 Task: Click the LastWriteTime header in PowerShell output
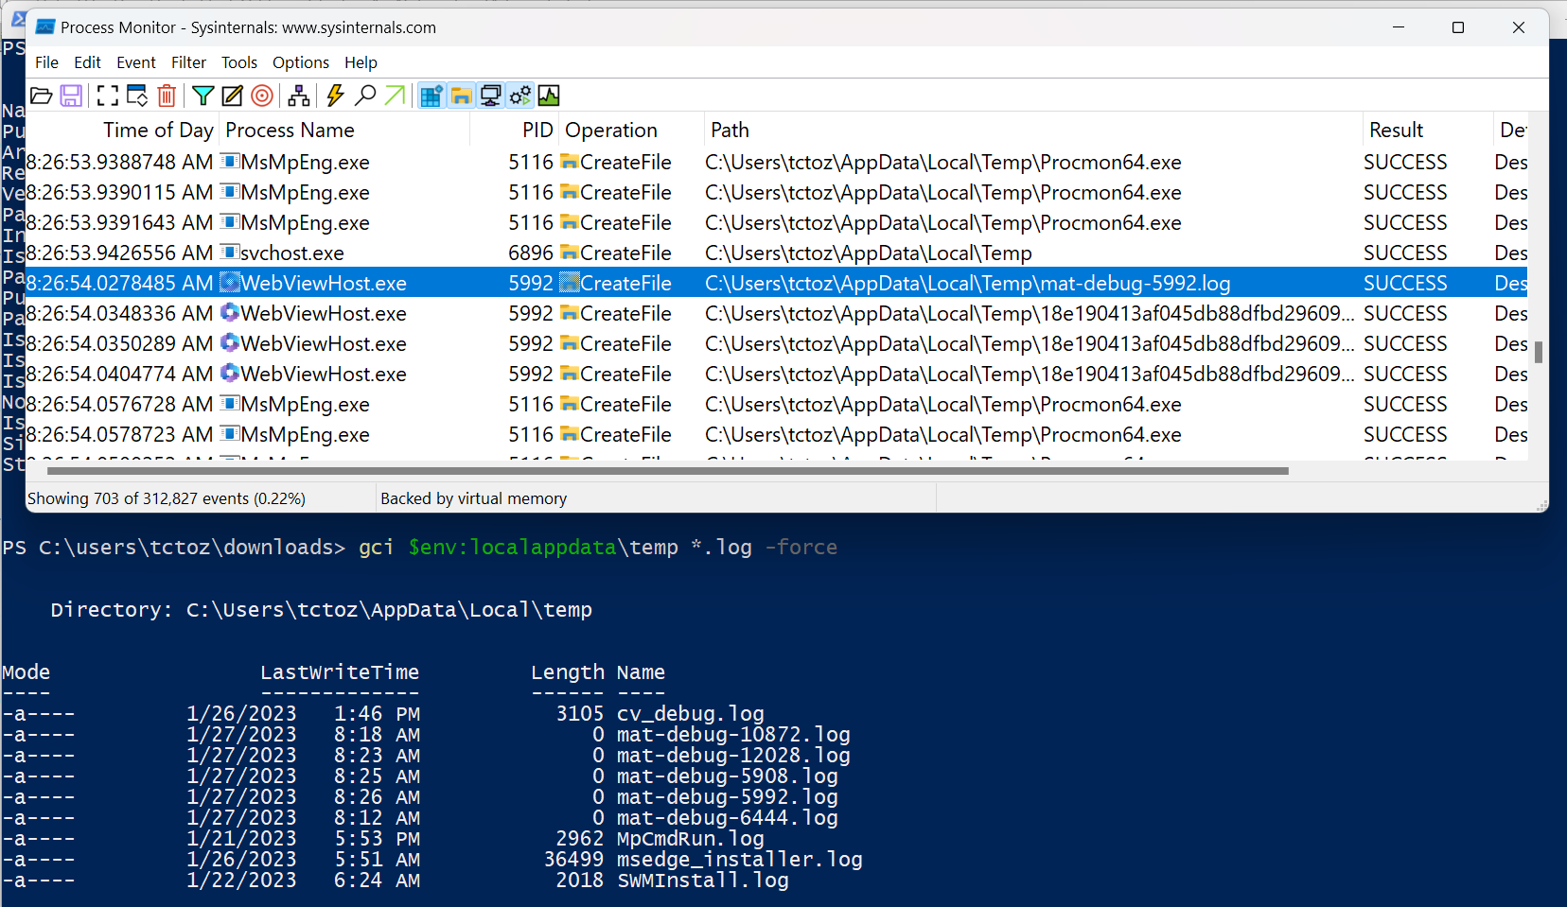click(340, 672)
